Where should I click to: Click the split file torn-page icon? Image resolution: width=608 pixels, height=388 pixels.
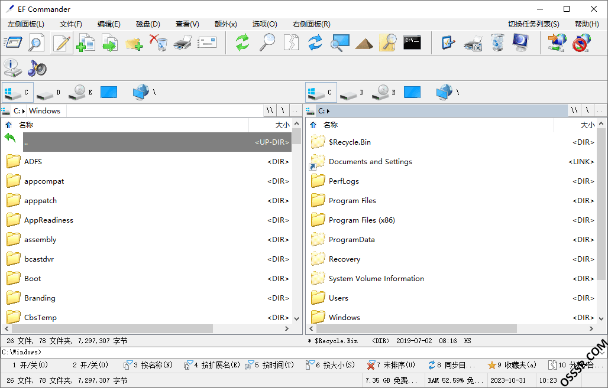click(x=291, y=43)
